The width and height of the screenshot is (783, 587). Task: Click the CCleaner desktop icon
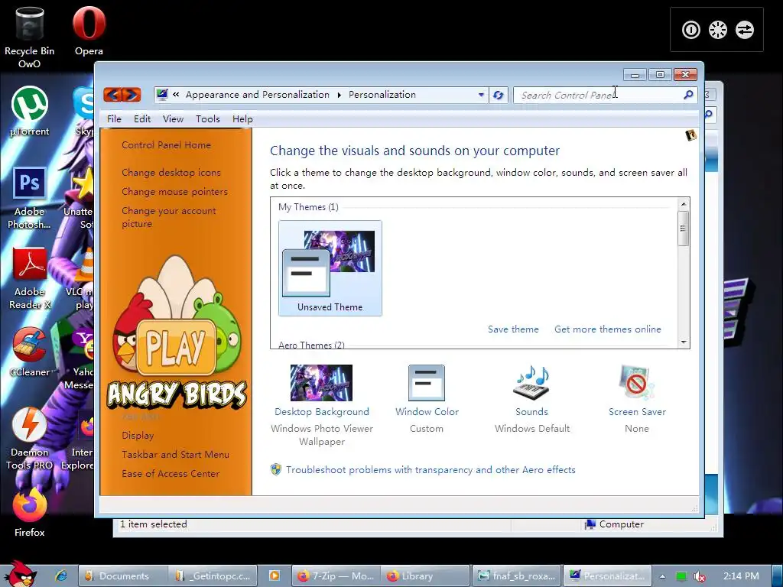(30, 352)
